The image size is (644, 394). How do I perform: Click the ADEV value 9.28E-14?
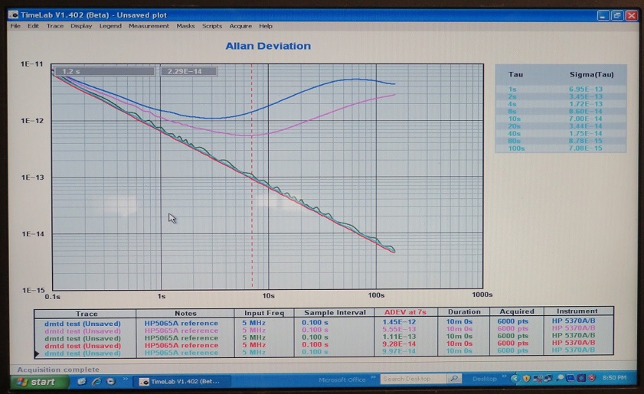pos(399,344)
